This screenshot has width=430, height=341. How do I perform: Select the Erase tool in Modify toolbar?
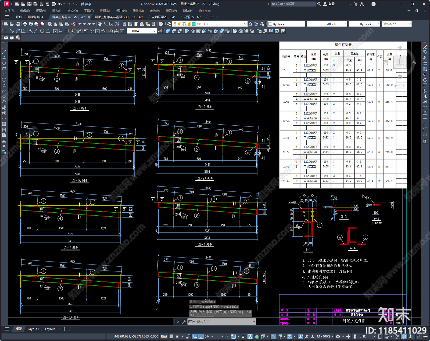pyautogui.click(x=425, y=46)
